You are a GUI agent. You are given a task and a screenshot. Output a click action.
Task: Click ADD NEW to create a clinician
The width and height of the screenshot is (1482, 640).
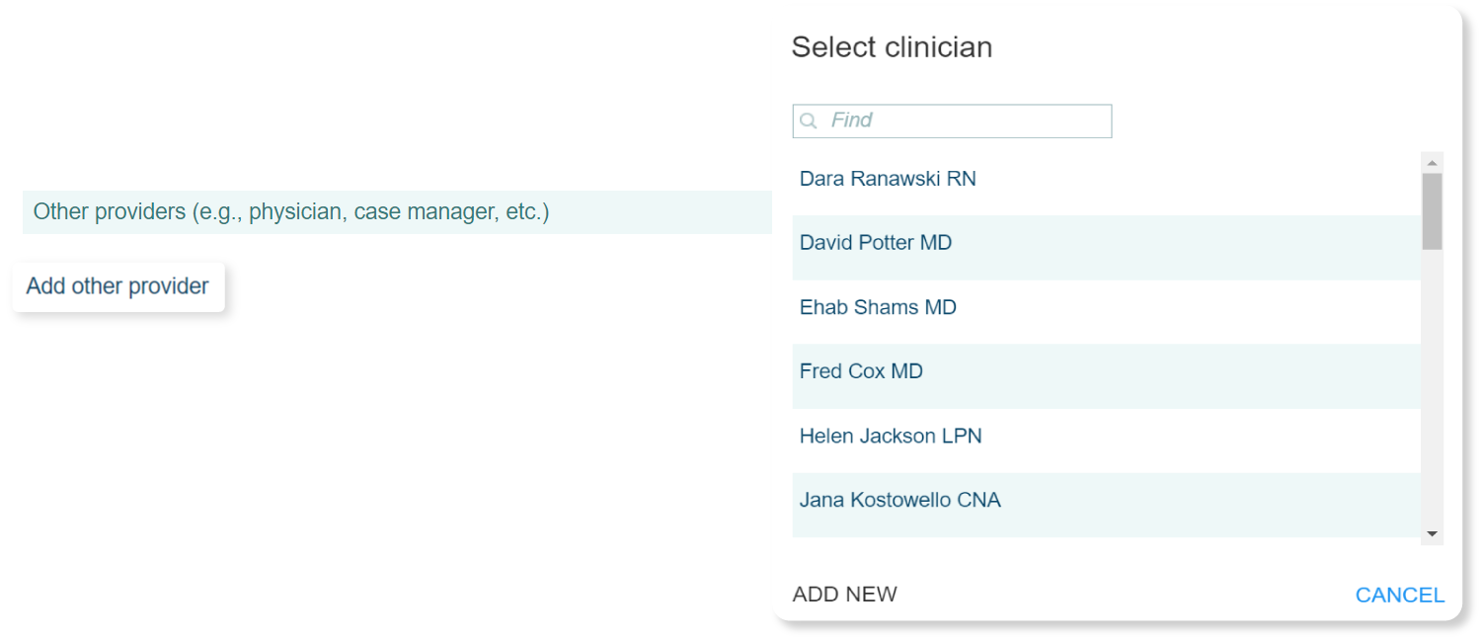pos(844,595)
